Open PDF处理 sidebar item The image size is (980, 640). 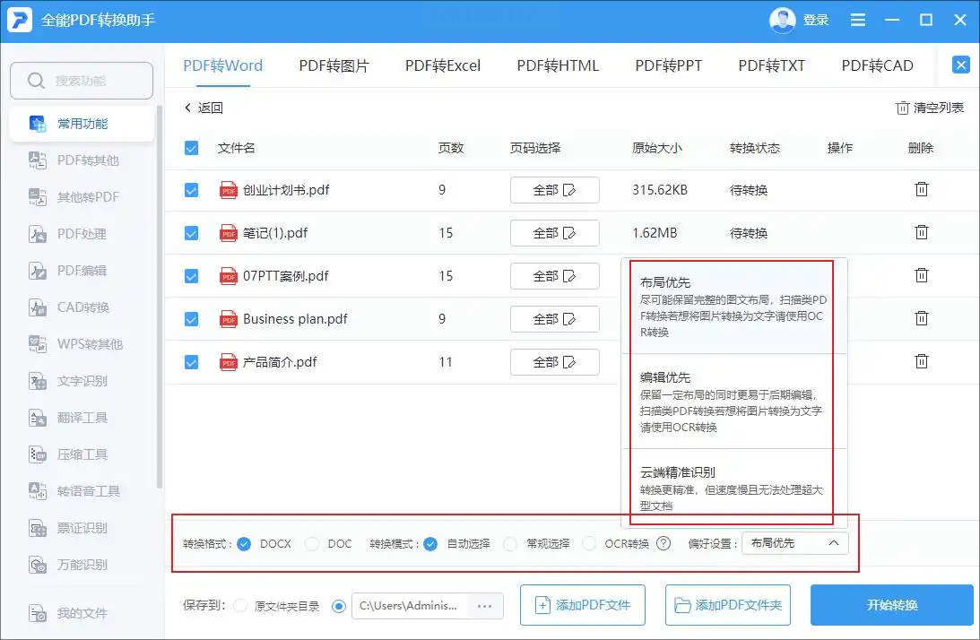82,234
